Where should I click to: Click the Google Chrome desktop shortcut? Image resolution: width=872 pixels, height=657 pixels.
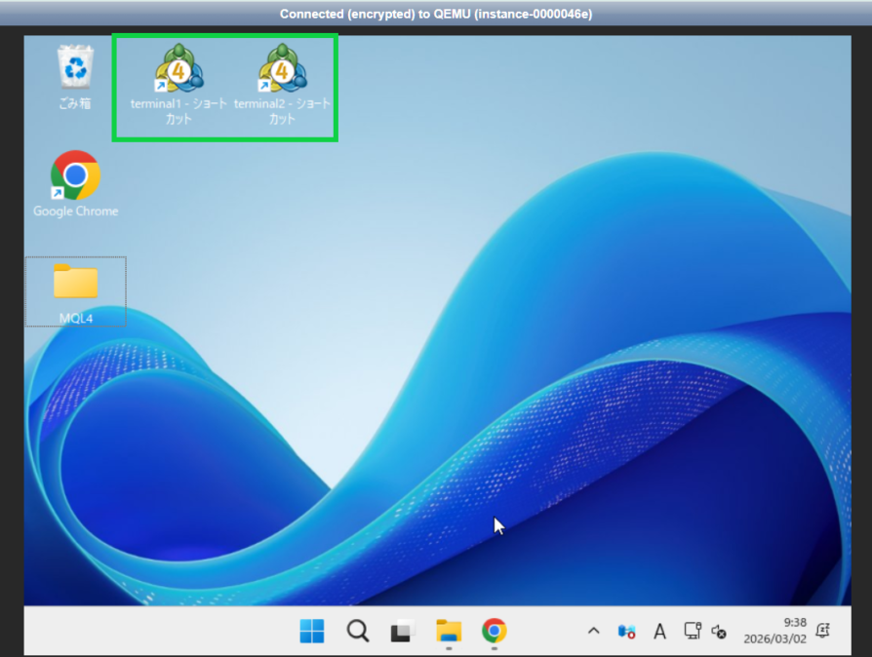tap(75, 175)
